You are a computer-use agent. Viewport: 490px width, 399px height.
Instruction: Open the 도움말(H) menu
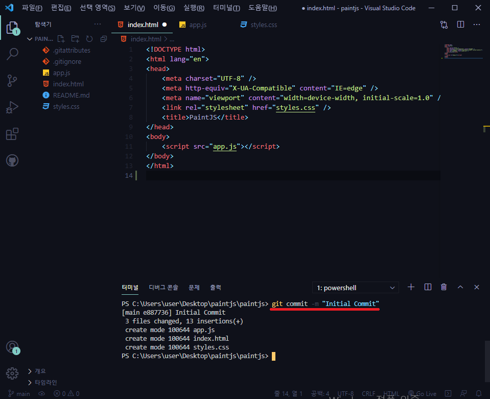pyautogui.click(x=263, y=8)
